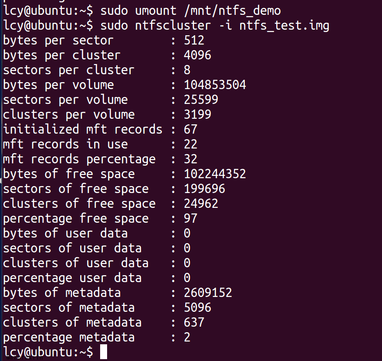
Task: Click the /mnt/ntfs_demo path text
Action: (x=232, y=11)
